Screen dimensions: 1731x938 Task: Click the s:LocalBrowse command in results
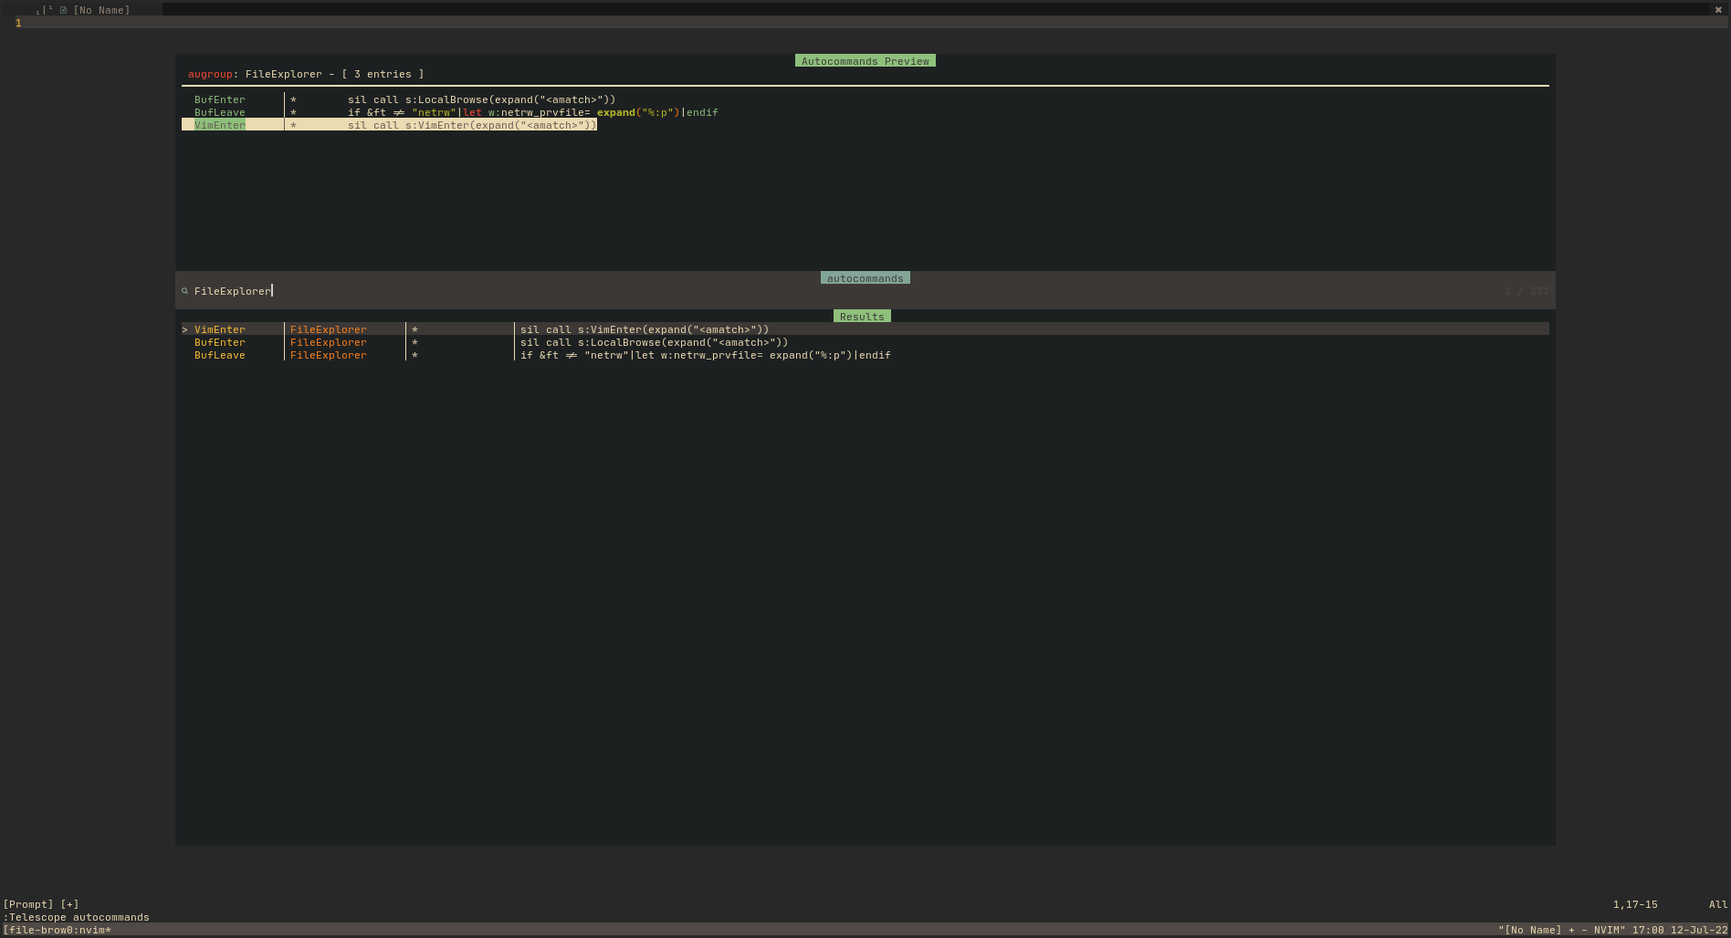coord(654,342)
